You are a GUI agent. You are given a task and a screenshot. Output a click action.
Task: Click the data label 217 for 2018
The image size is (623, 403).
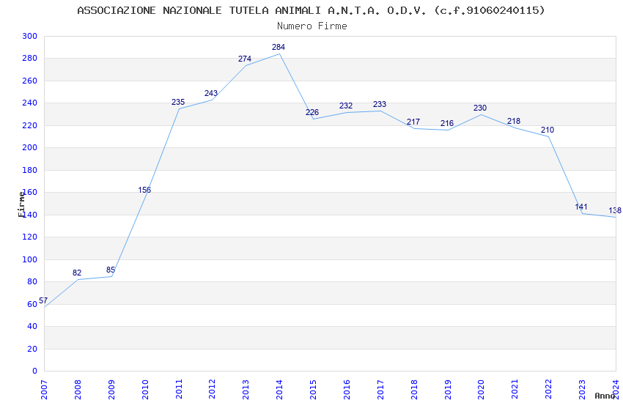click(x=413, y=122)
